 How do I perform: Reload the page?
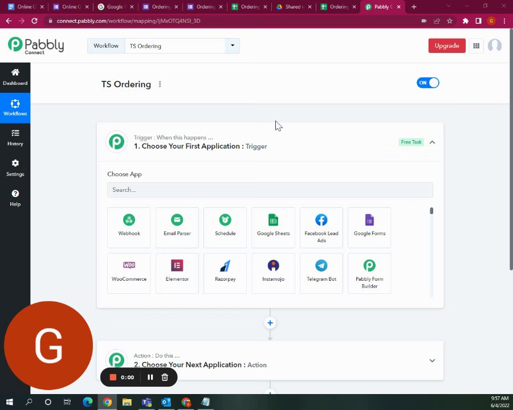point(34,21)
